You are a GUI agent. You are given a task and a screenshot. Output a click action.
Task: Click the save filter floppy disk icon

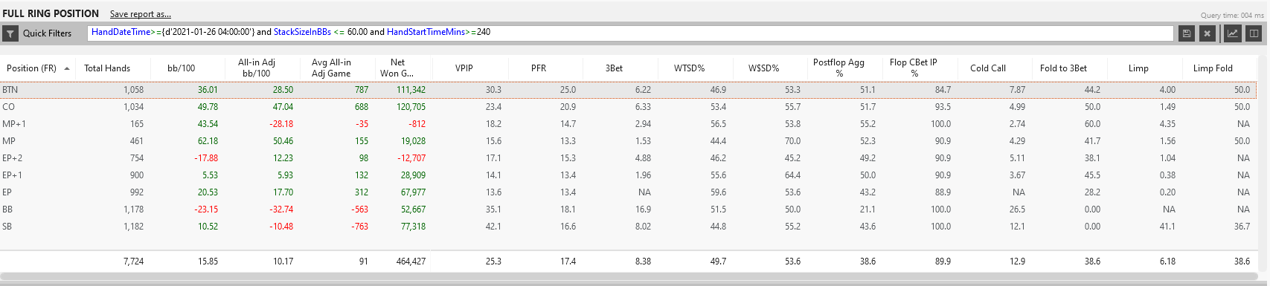tap(1187, 33)
